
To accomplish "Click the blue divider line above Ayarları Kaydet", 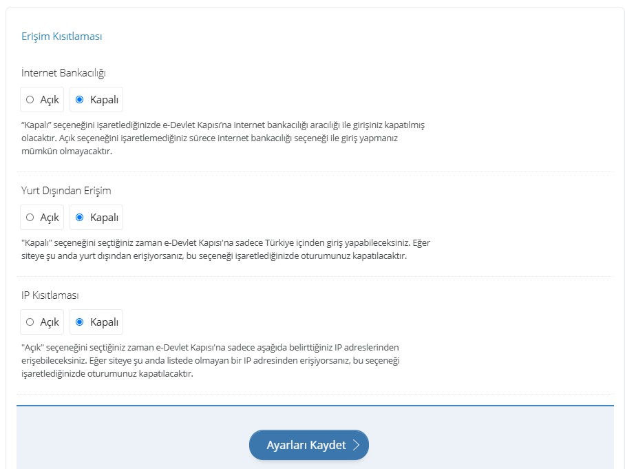I will (315, 406).
